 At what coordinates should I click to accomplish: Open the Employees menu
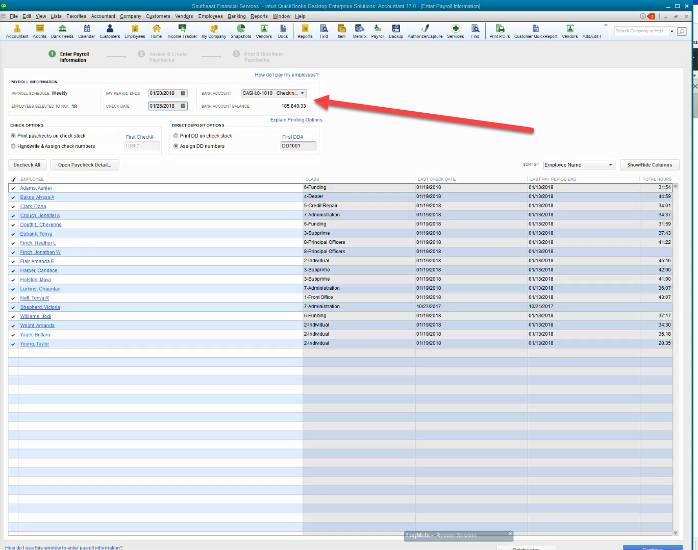point(210,16)
